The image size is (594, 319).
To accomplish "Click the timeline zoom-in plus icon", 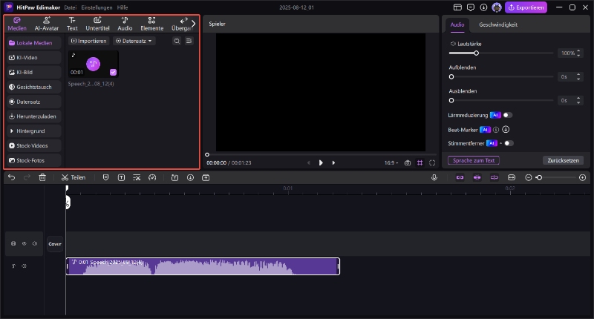I will click(x=582, y=178).
